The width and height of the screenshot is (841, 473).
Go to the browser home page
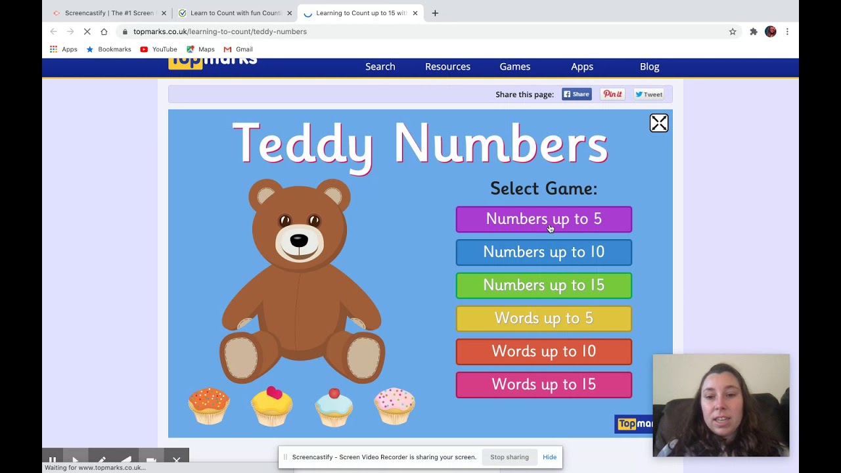[104, 32]
